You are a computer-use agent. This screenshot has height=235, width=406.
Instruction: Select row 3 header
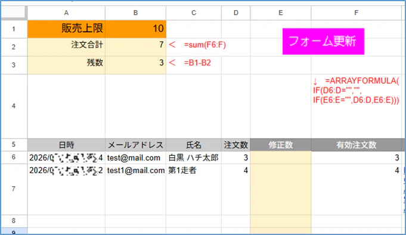tap(14, 65)
